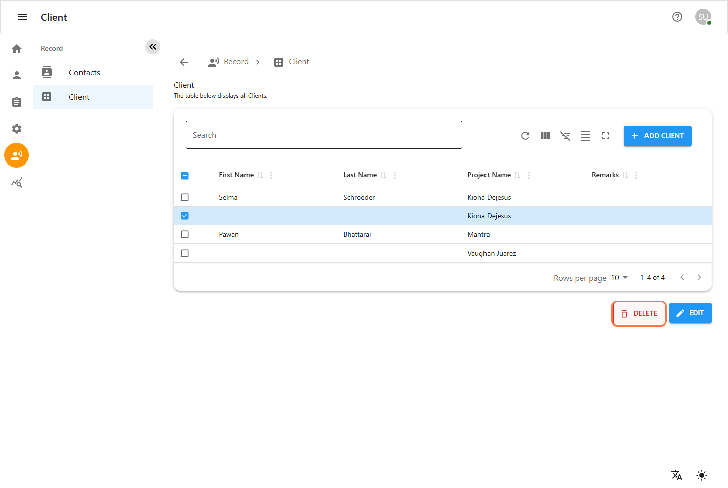Check the Pawan Bhattarai row checkbox

tap(185, 234)
